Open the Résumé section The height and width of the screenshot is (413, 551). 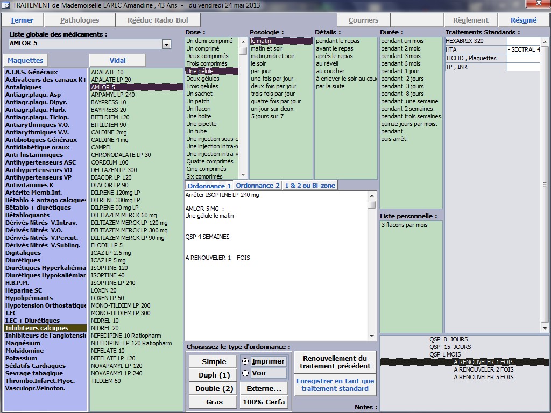pyautogui.click(x=523, y=20)
